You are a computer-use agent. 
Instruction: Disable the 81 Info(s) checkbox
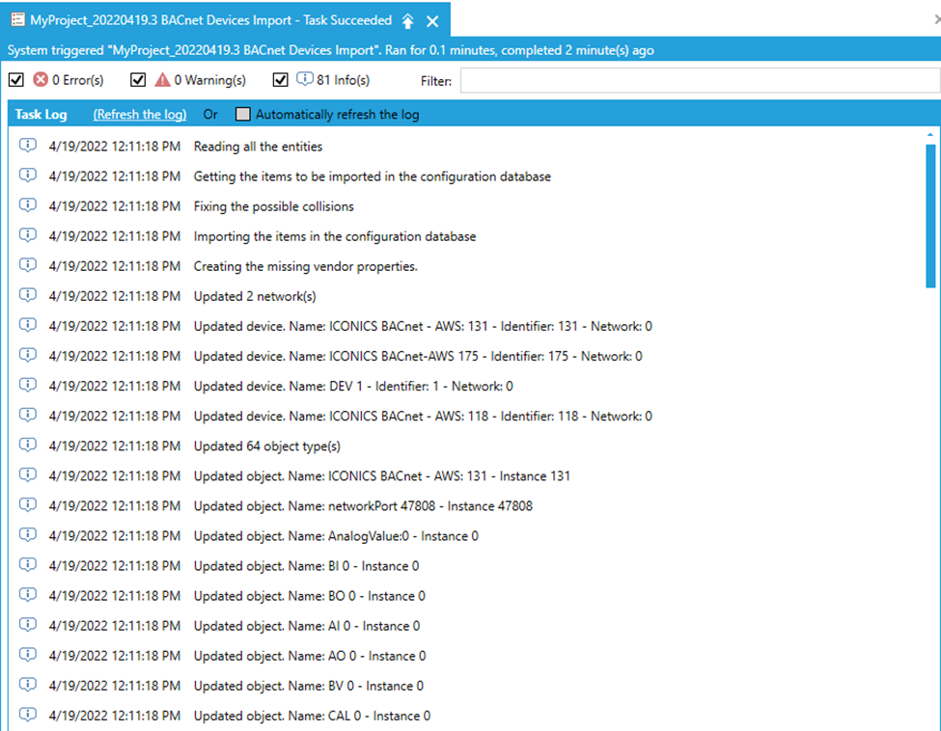[x=281, y=80]
